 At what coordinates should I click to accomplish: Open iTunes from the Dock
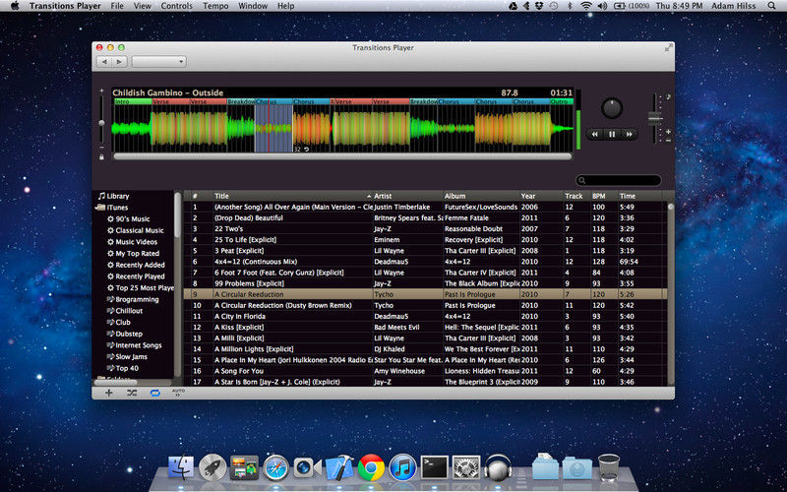click(x=403, y=468)
